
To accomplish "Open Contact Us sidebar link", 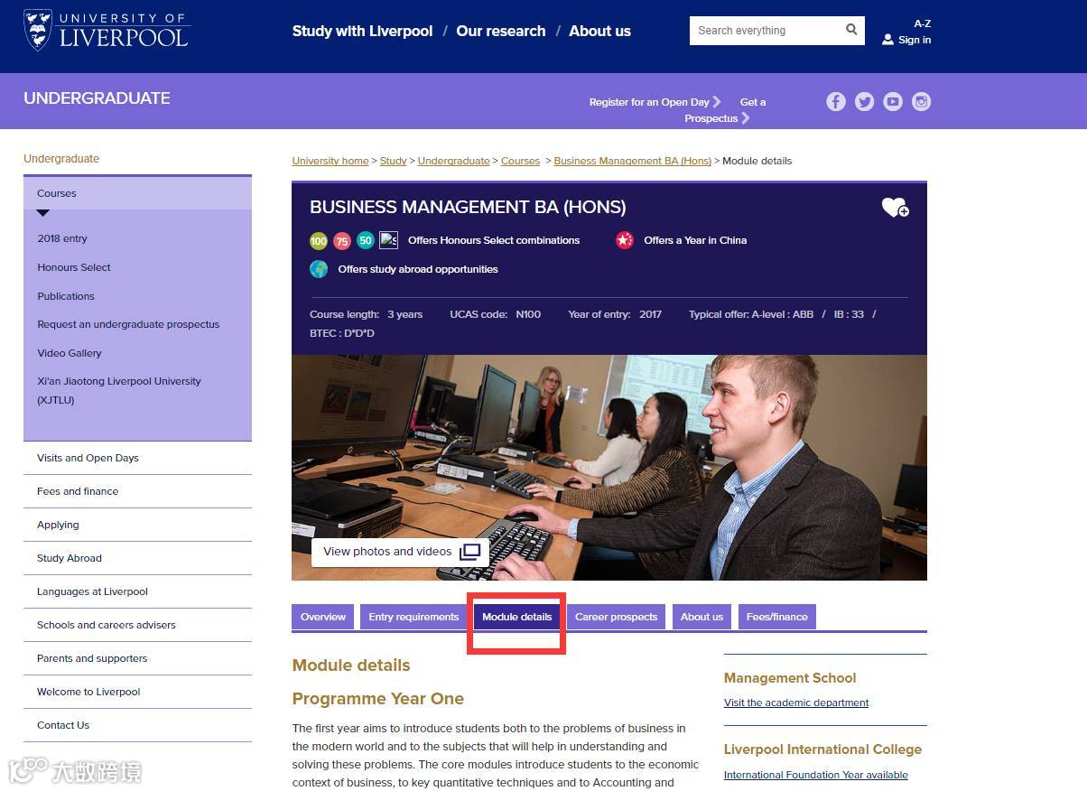I will click(x=63, y=725).
